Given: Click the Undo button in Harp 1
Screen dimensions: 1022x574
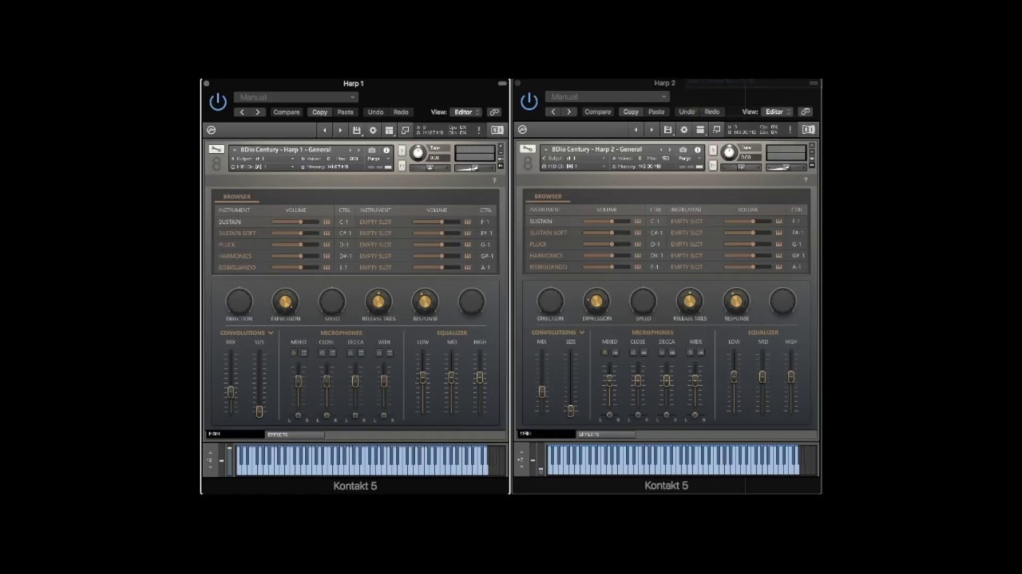Looking at the screenshot, I should 375,112.
